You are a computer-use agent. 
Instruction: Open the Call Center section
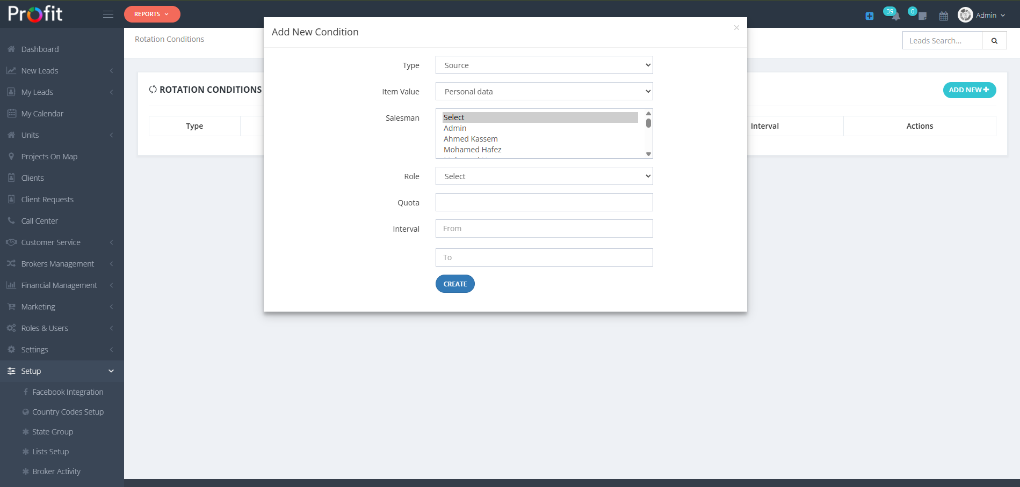[x=39, y=220]
